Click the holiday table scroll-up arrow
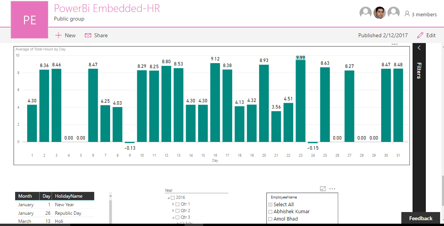Viewport: 444px width, 226px height. [x=111, y=196]
